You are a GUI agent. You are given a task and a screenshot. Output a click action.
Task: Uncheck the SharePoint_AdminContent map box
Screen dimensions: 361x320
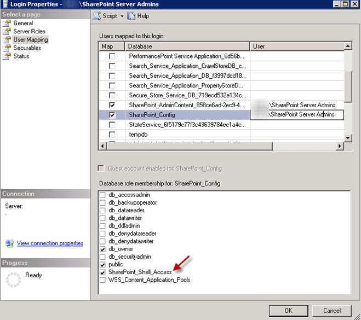coord(112,105)
